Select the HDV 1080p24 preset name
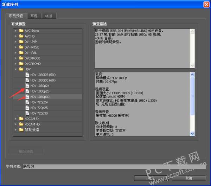 (x=40, y=86)
